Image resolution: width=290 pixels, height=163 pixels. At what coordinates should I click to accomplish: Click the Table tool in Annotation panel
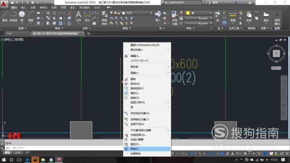[x=94, y=23]
